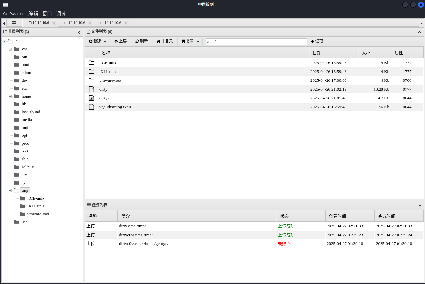
Task: Open the 窗口 menu
Action: pos(47,14)
